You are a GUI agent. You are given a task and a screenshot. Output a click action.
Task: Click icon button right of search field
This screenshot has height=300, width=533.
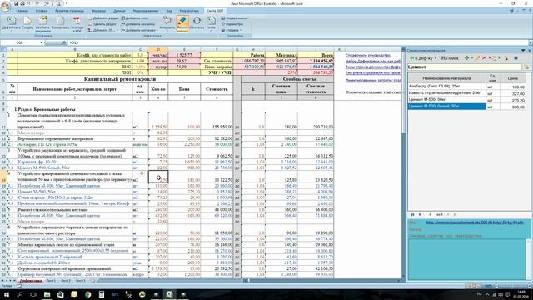pyautogui.click(x=526, y=67)
